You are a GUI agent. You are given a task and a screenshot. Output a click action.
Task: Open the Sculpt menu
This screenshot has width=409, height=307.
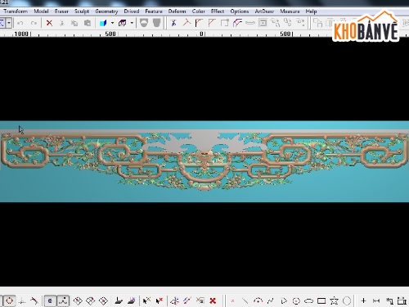[x=82, y=11]
